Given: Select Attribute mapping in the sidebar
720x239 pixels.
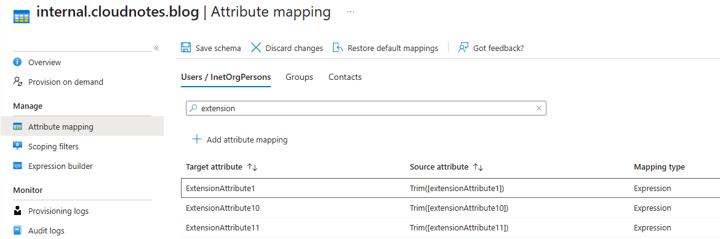Looking at the screenshot, I should click(60, 127).
